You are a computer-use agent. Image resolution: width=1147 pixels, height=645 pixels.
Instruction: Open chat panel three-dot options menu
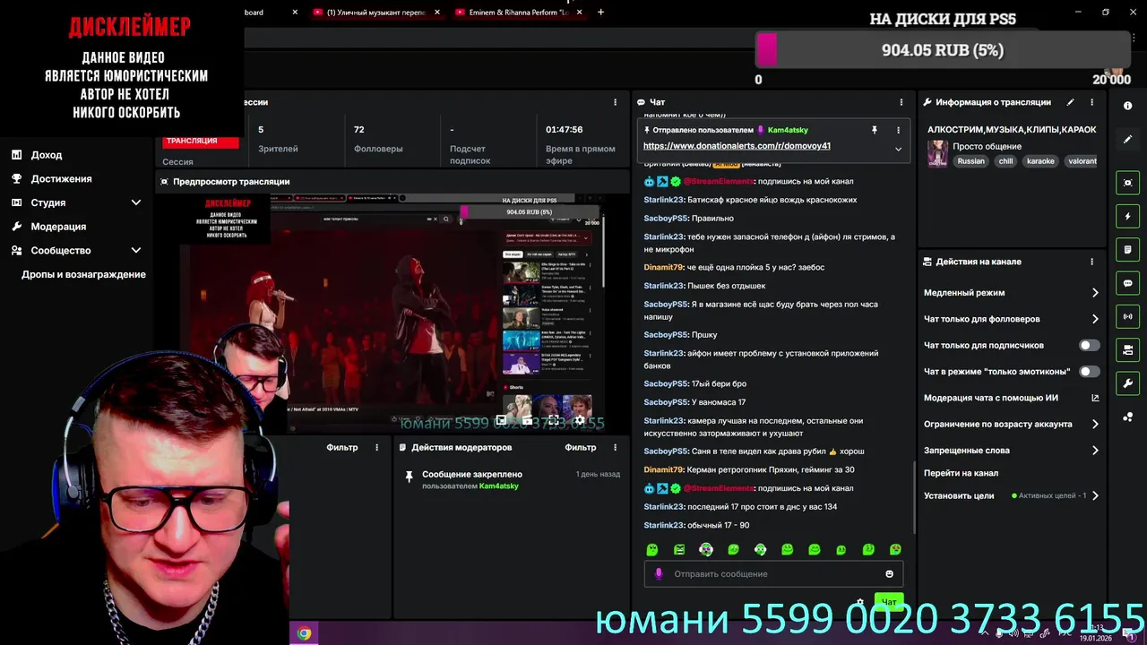pos(901,102)
